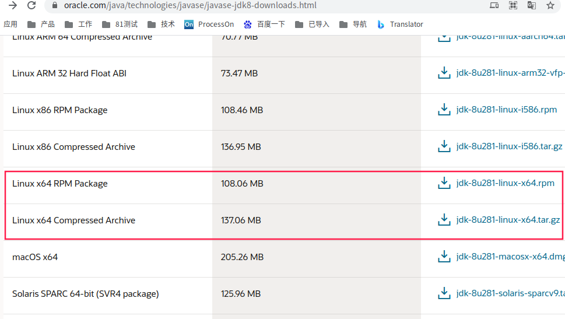Click the send to devices icon
Screen dimensions: 565x319
point(494,5)
